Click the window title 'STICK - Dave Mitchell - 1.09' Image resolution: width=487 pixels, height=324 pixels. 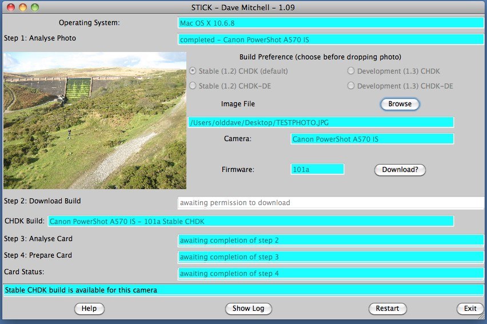tap(243, 7)
